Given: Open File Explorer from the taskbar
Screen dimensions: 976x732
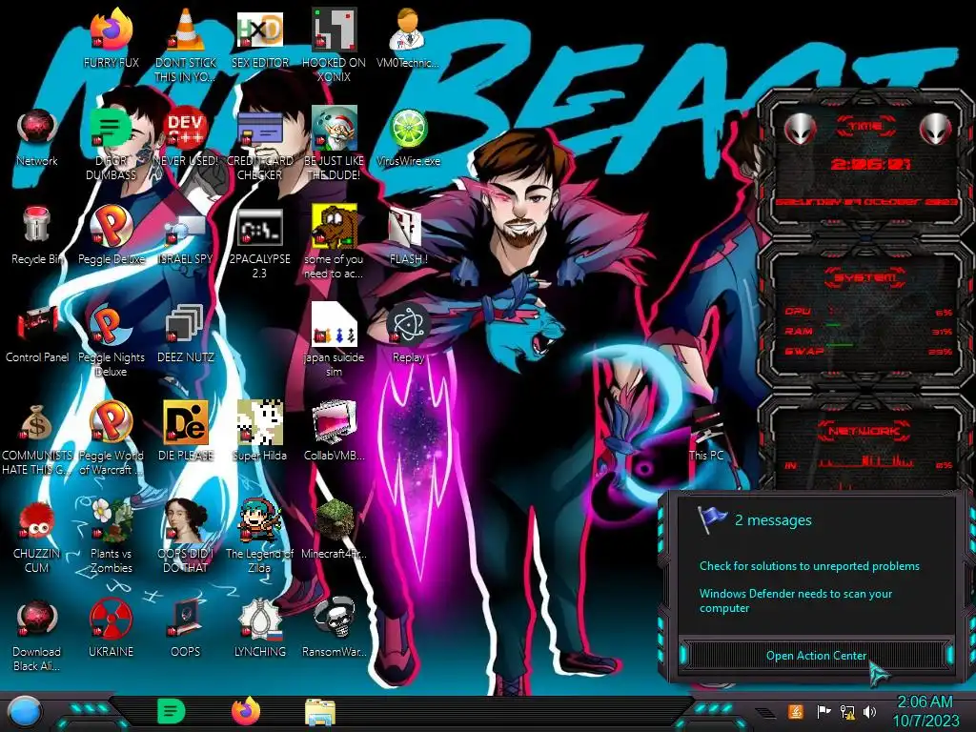Looking at the screenshot, I should 320,712.
